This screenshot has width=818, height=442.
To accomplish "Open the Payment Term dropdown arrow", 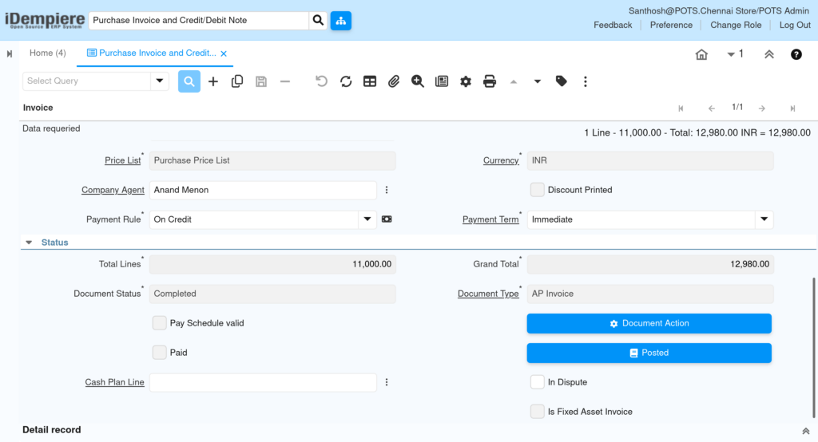I will (764, 219).
